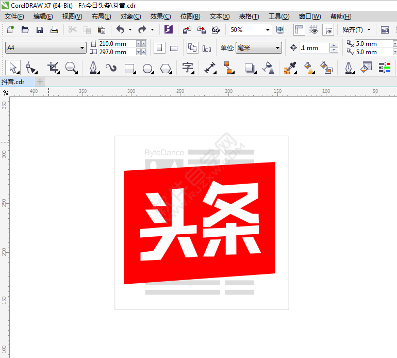397x358 pixels.
Task: Click the Search content icon
Action: [169, 29]
